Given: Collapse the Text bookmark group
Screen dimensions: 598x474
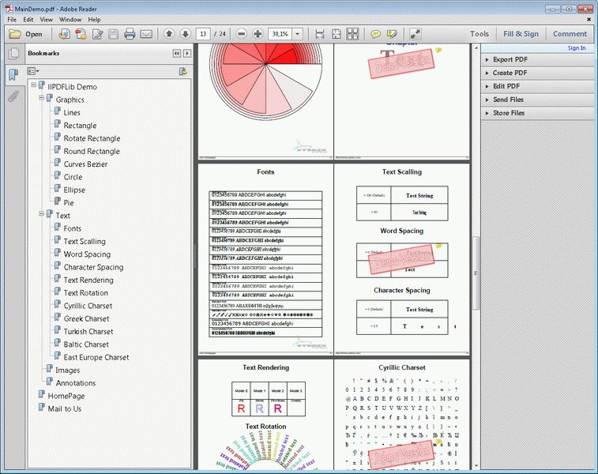Looking at the screenshot, I should coord(41,213).
